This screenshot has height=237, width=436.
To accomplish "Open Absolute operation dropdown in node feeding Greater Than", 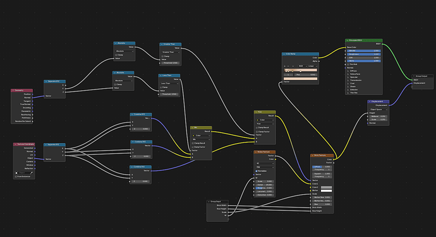I will (x=124, y=51).
